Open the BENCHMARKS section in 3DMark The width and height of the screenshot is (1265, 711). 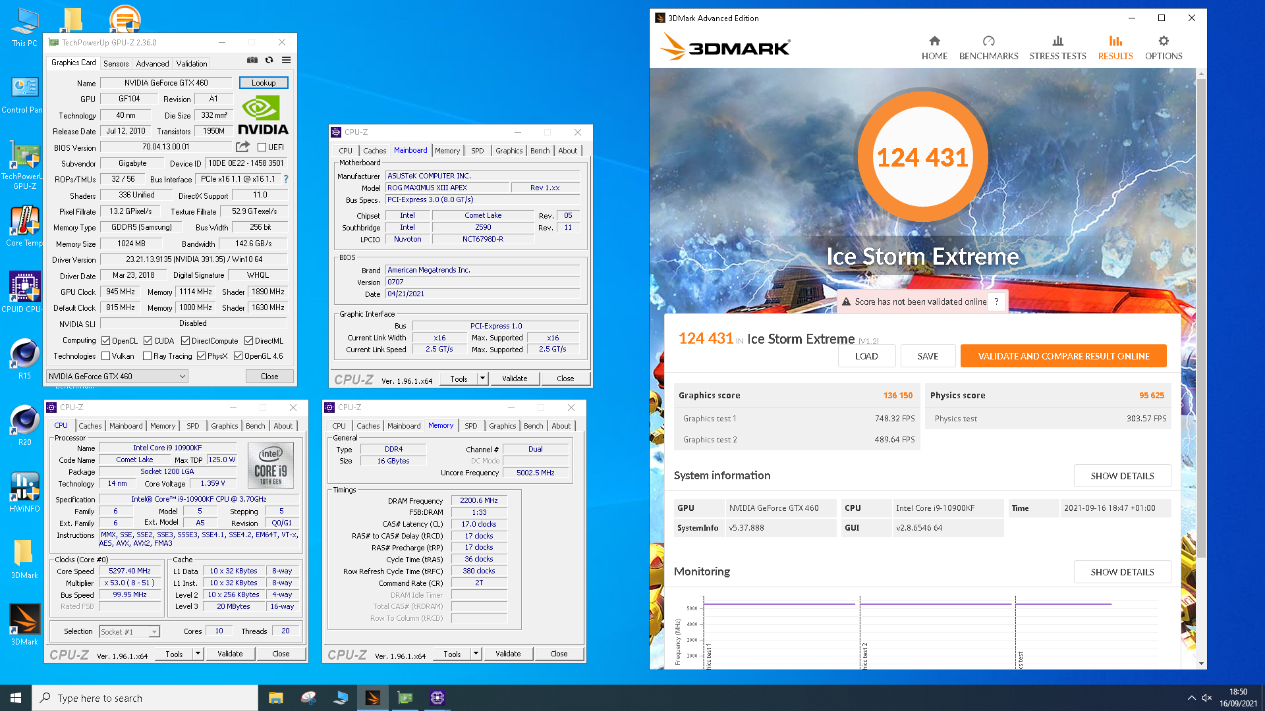point(988,48)
